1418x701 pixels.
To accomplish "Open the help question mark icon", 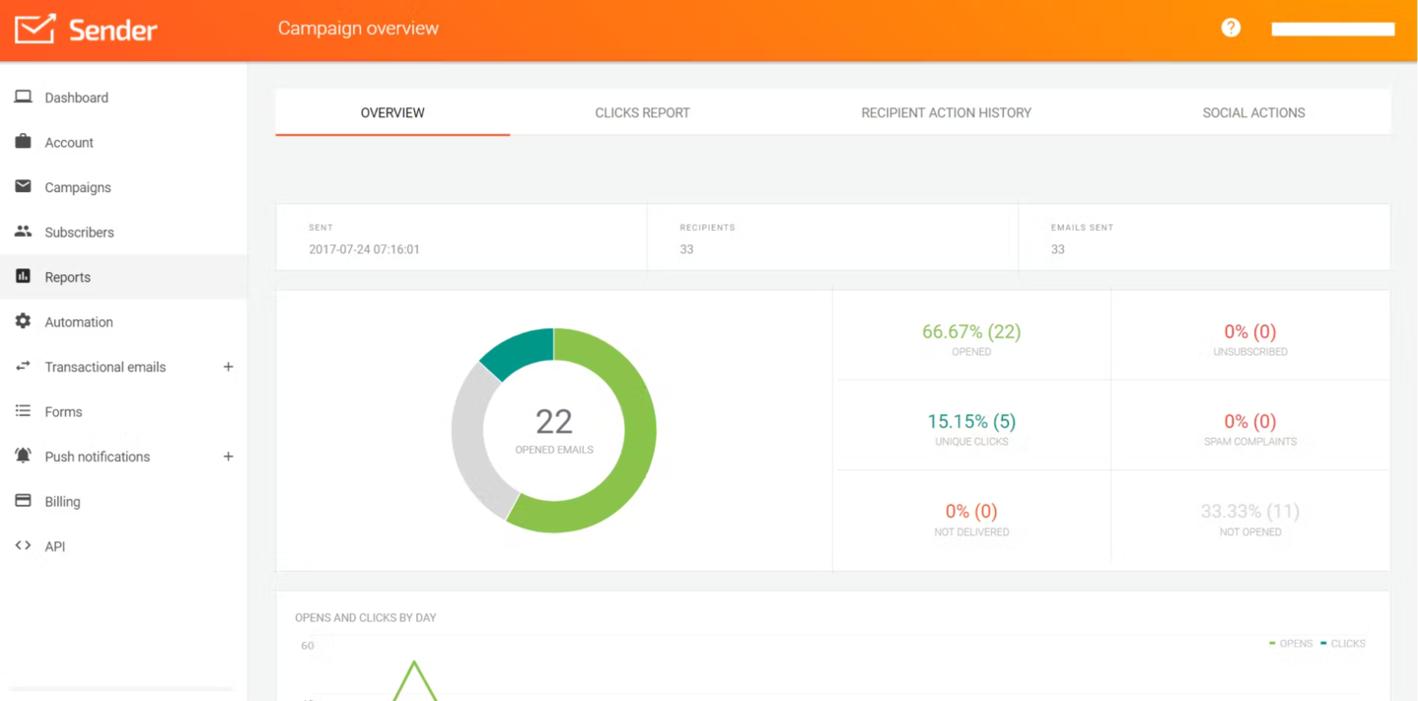I will click(x=1231, y=28).
